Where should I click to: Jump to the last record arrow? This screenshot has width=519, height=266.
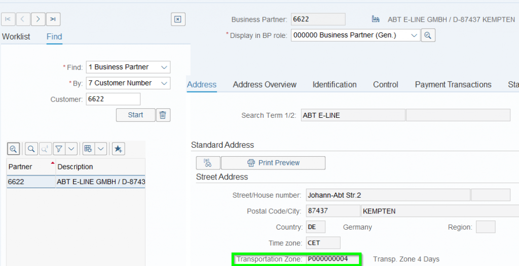(53, 19)
